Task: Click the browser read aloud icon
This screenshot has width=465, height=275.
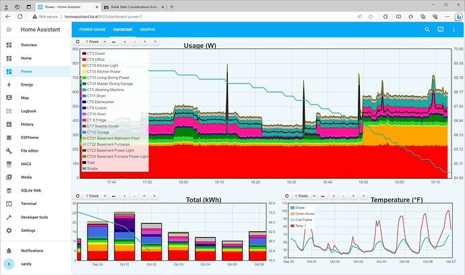Action: click(x=360, y=17)
